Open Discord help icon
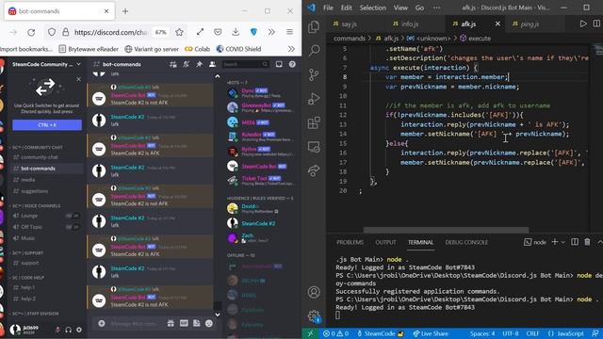The width and height of the screenshot is (603, 339). (x=292, y=64)
